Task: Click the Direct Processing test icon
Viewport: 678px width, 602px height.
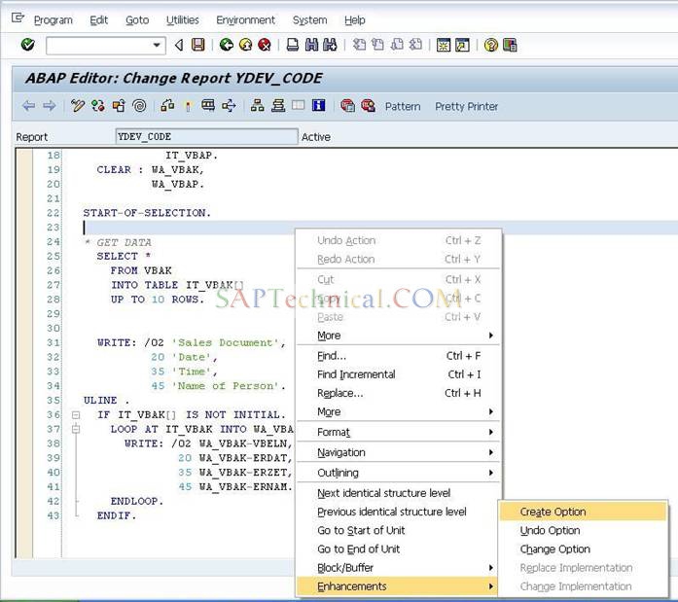Action: click(x=208, y=106)
